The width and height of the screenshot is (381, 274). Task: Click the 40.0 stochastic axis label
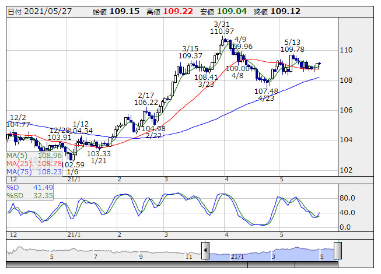pyautogui.click(x=347, y=213)
